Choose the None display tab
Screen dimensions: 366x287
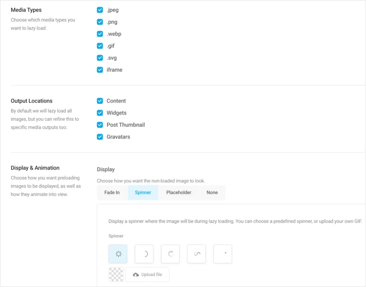pos(212,193)
